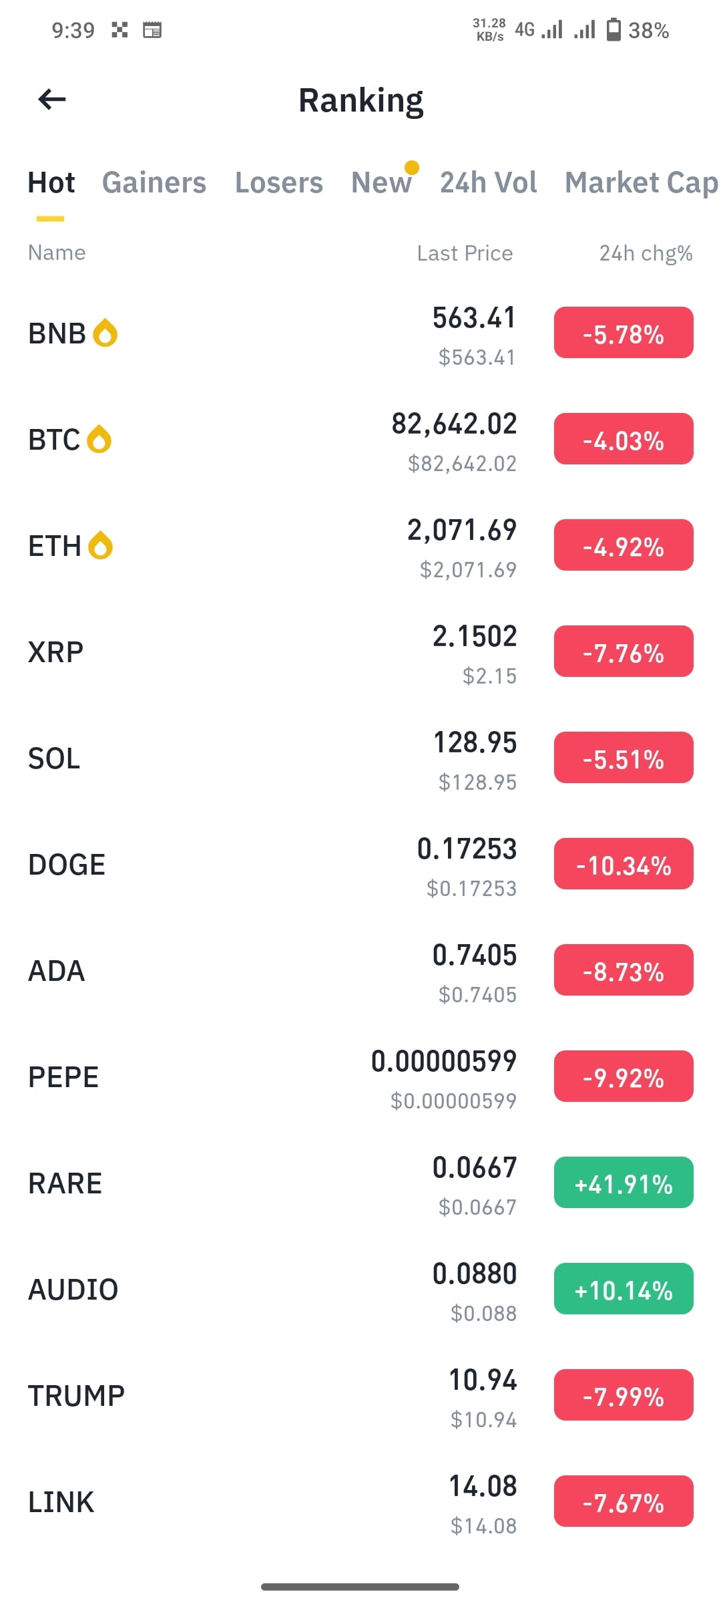Switch to the Losers tab
This screenshot has height=1609, width=721.
click(279, 182)
